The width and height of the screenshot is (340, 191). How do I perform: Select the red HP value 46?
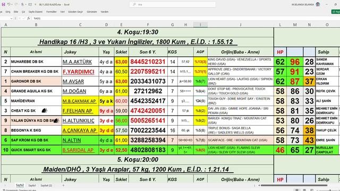tap(280, 150)
